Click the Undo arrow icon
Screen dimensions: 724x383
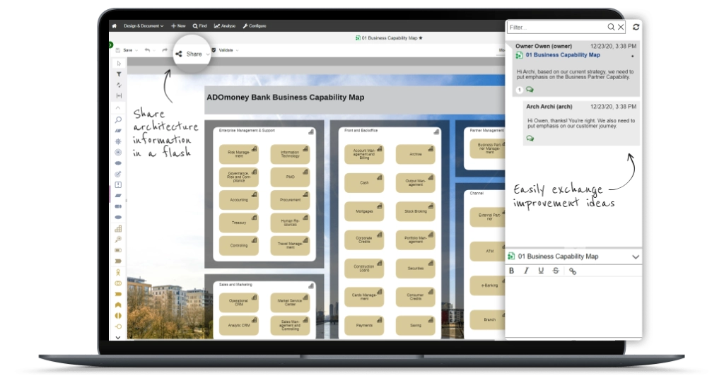[147, 50]
